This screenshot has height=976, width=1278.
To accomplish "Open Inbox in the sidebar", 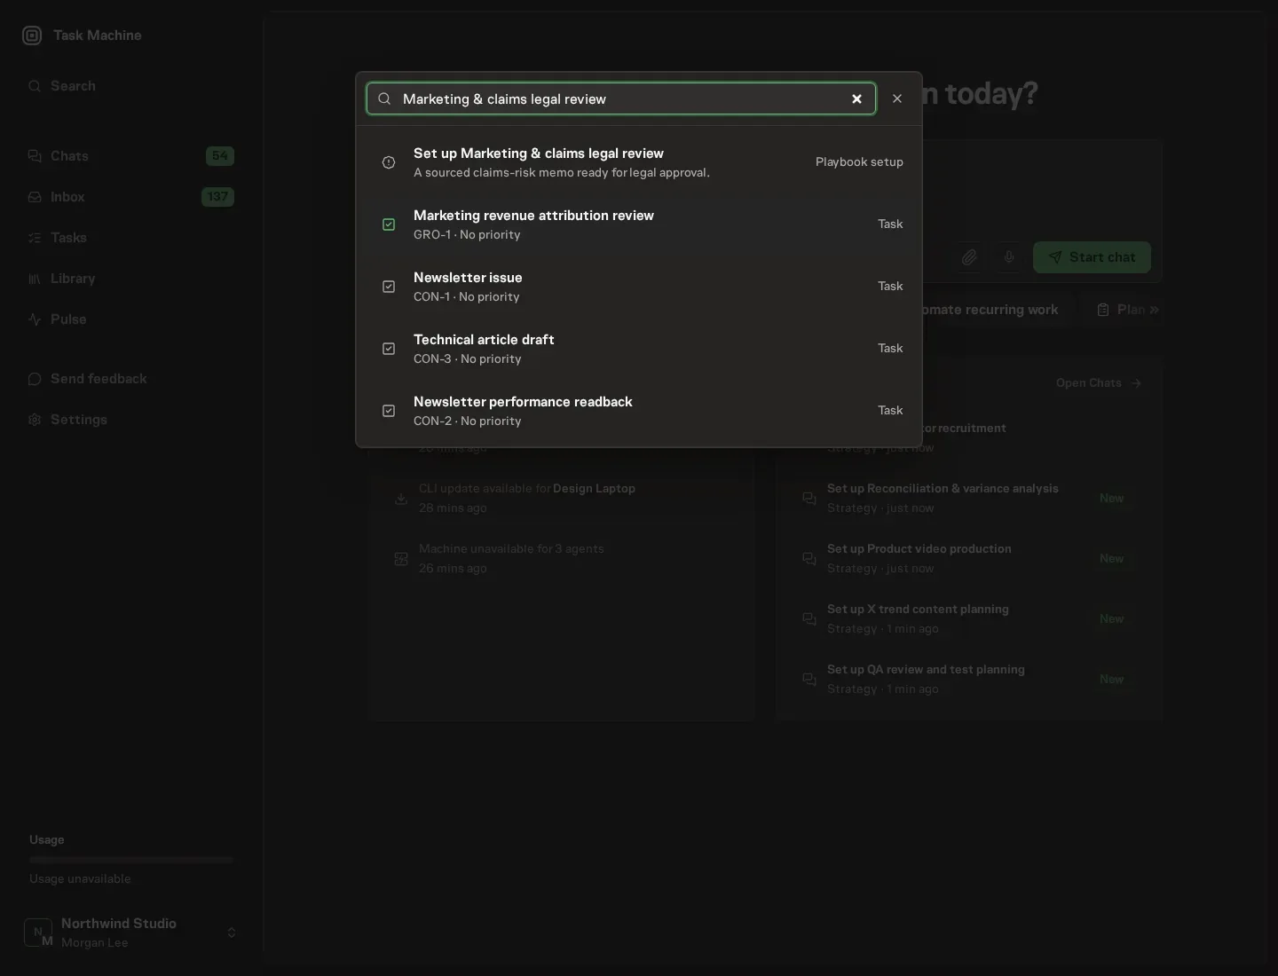I will tap(130, 197).
